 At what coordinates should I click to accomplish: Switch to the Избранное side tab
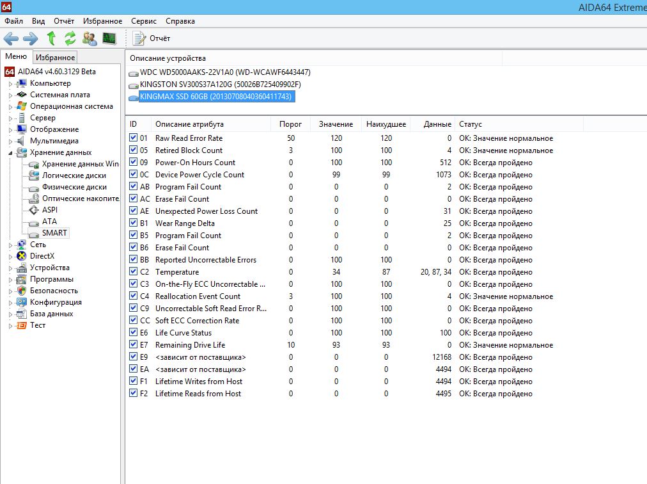[x=55, y=57]
